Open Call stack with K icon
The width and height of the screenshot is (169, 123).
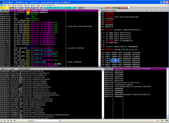tap(65, 8)
